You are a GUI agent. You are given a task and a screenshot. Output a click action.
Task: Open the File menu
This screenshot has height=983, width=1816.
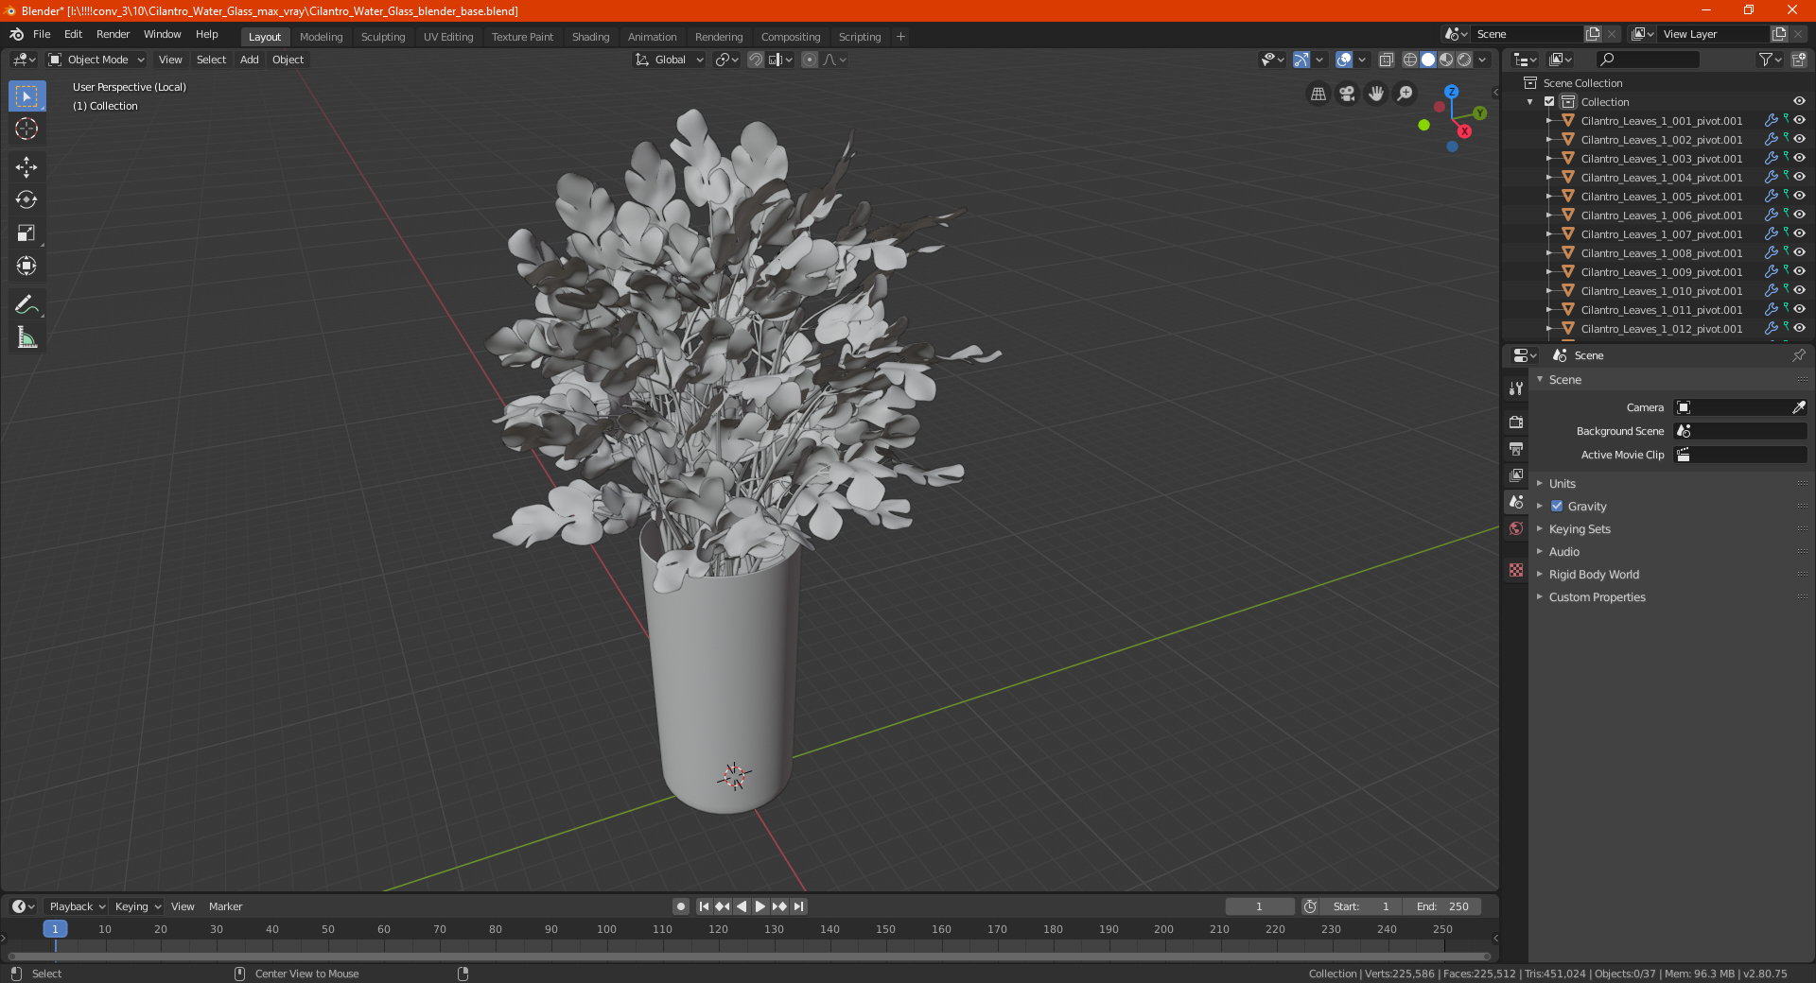pyautogui.click(x=42, y=34)
